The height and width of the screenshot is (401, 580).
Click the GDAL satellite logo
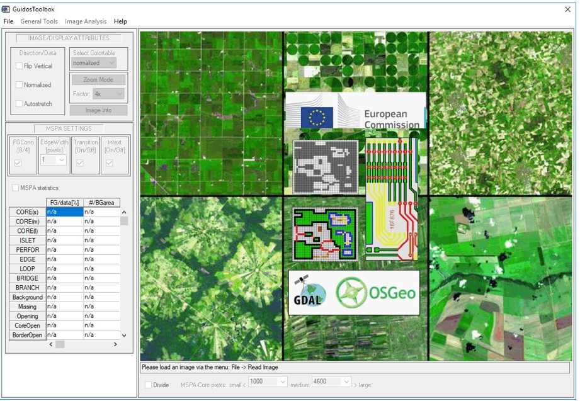(308, 293)
